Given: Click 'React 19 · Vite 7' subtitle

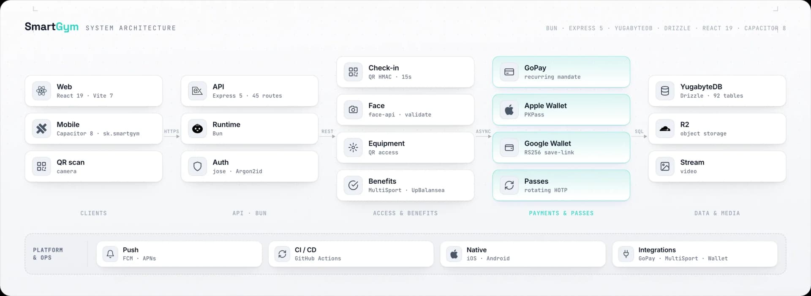Looking at the screenshot, I should 85,96.
